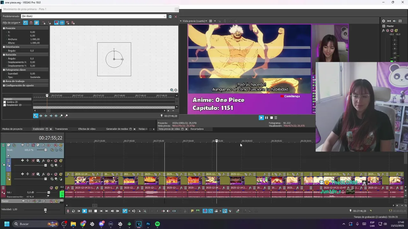Stop playback in the video preview
This screenshot has height=229, width=408.
272,118
